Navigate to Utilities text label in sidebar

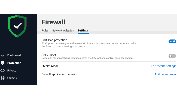tap(12, 78)
